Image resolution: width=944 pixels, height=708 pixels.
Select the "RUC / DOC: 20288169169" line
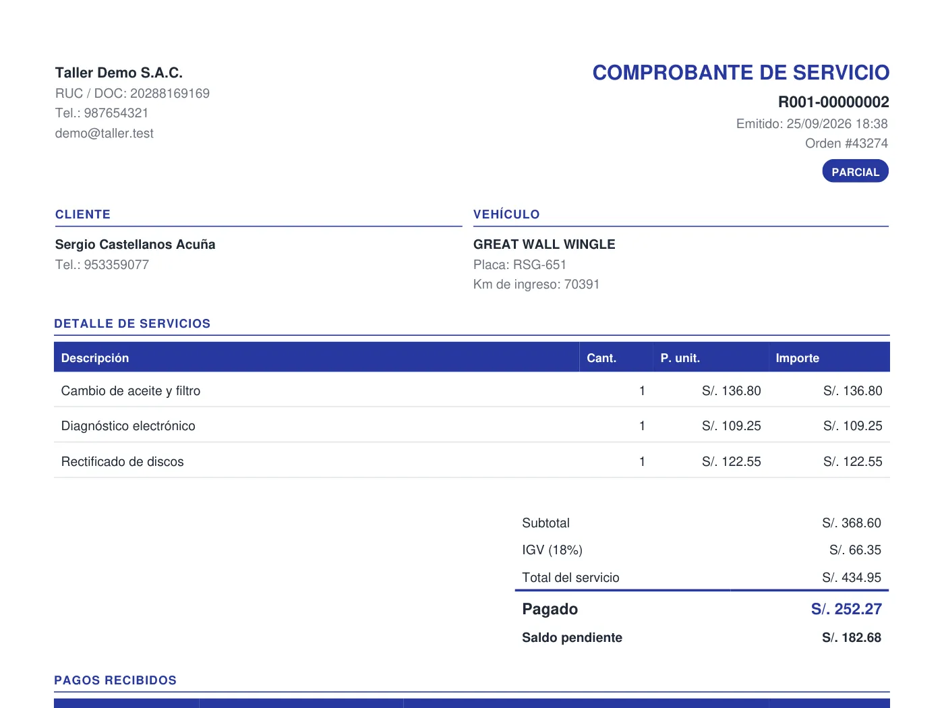(132, 93)
